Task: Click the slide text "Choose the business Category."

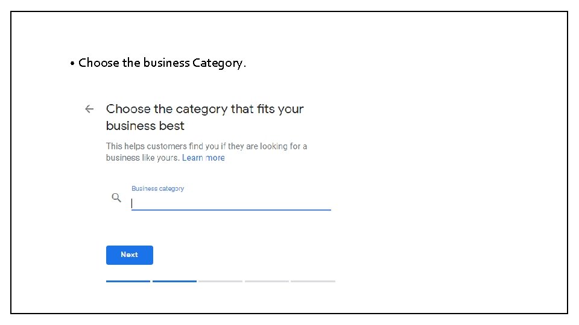Action: [162, 63]
